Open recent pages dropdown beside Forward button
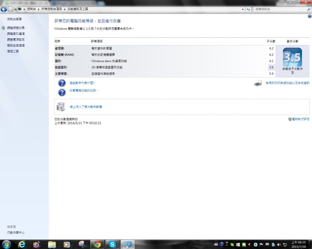Viewport: 312px width, 249px height. (15, 9)
